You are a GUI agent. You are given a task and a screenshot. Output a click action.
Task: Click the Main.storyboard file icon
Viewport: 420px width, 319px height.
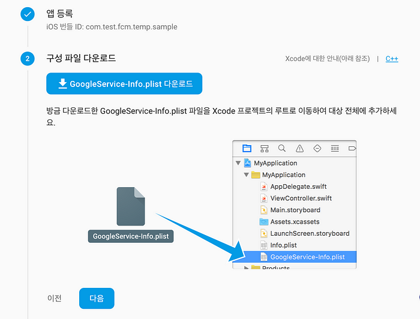tap(264, 210)
